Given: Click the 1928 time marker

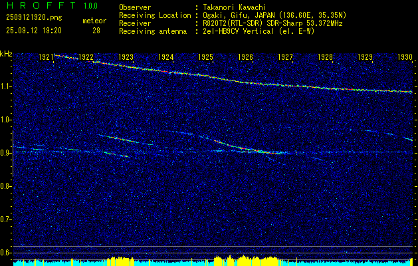Looking at the screenshot, I should click(x=326, y=57).
